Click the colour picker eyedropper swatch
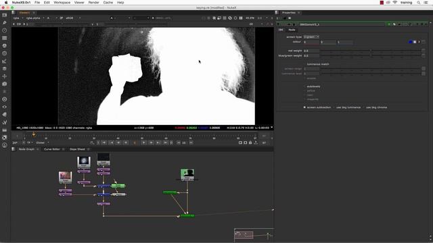 point(415,42)
